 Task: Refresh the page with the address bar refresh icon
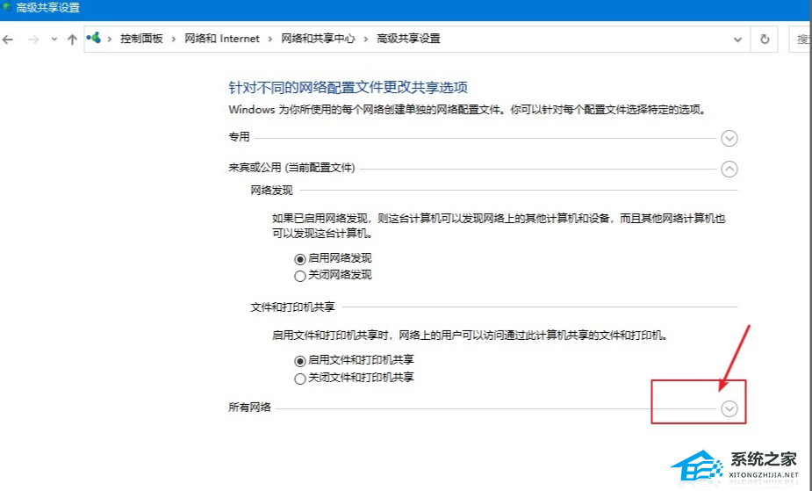click(x=765, y=39)
